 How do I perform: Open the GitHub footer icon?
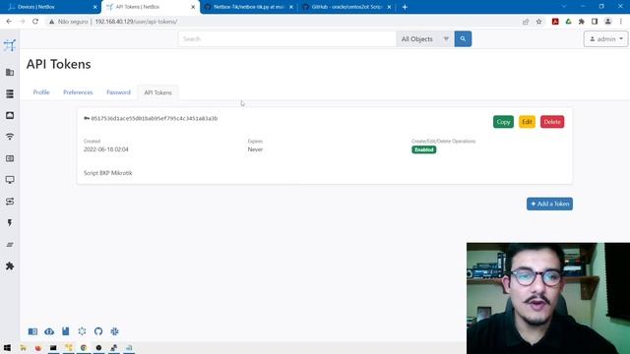pyautogui.click(x=98, y=331)
